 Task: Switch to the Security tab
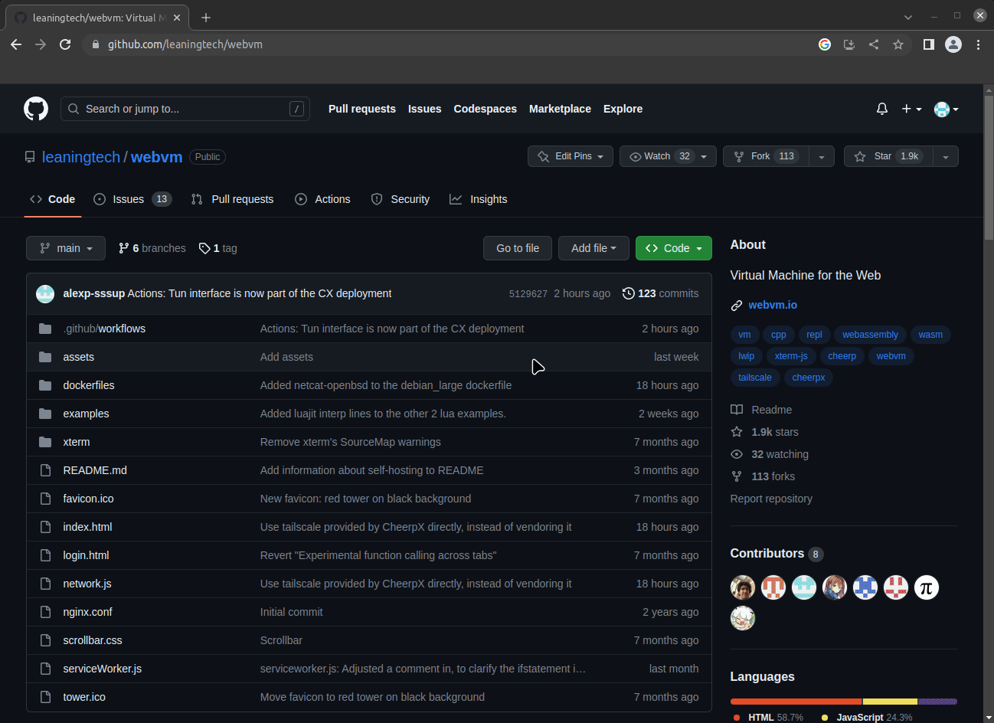click(x=401, y=199)
